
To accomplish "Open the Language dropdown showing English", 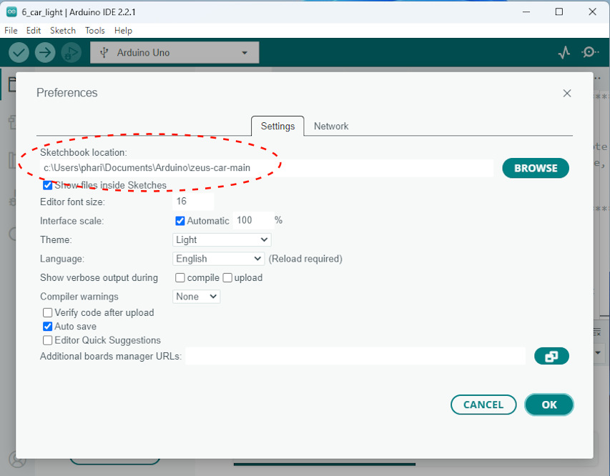I will 218,259.
